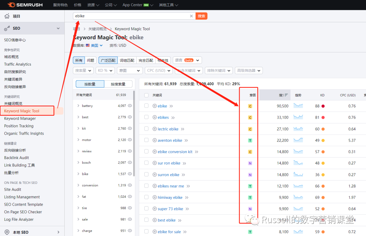Check the ebike keyword row checkbox
This screenshot has width=366, height=236.
[146, 106]
